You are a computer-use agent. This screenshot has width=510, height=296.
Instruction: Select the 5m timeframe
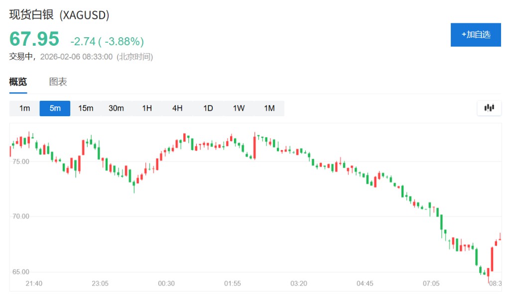tap(55, 108)
